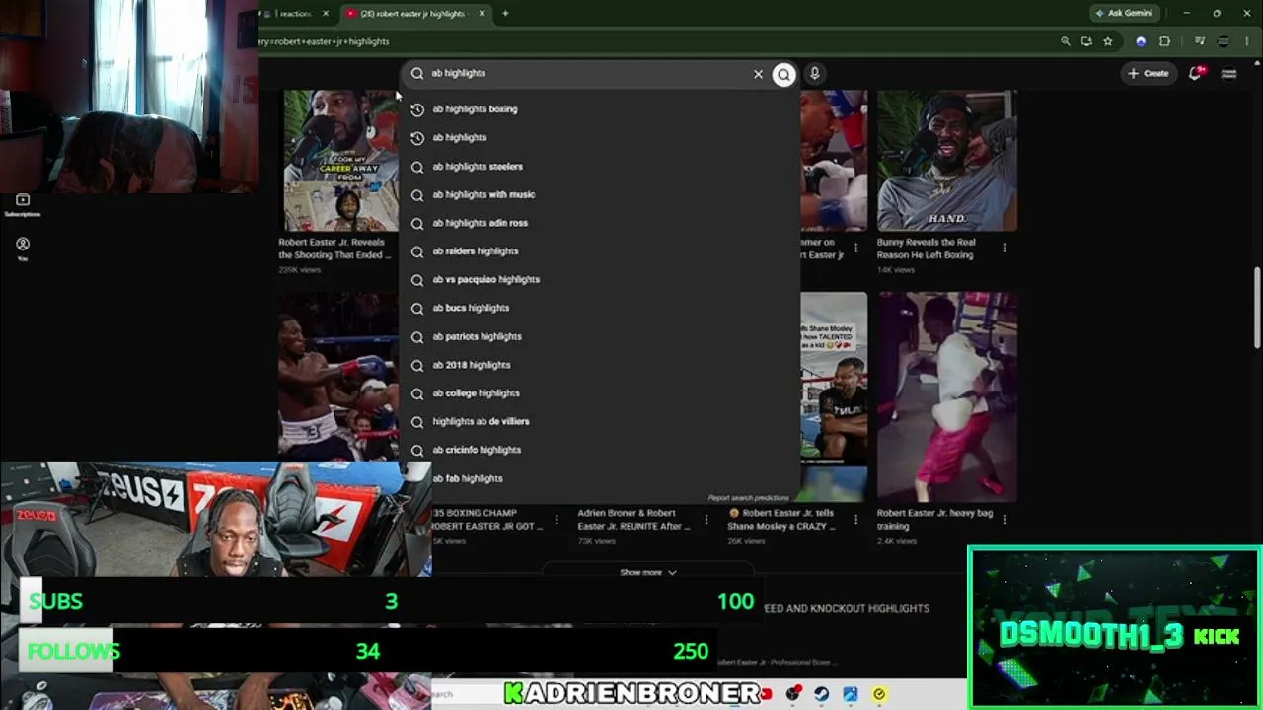Click title 'Adrien Broner & Robert Easter Jr. REUNITE'

(633, 520)
